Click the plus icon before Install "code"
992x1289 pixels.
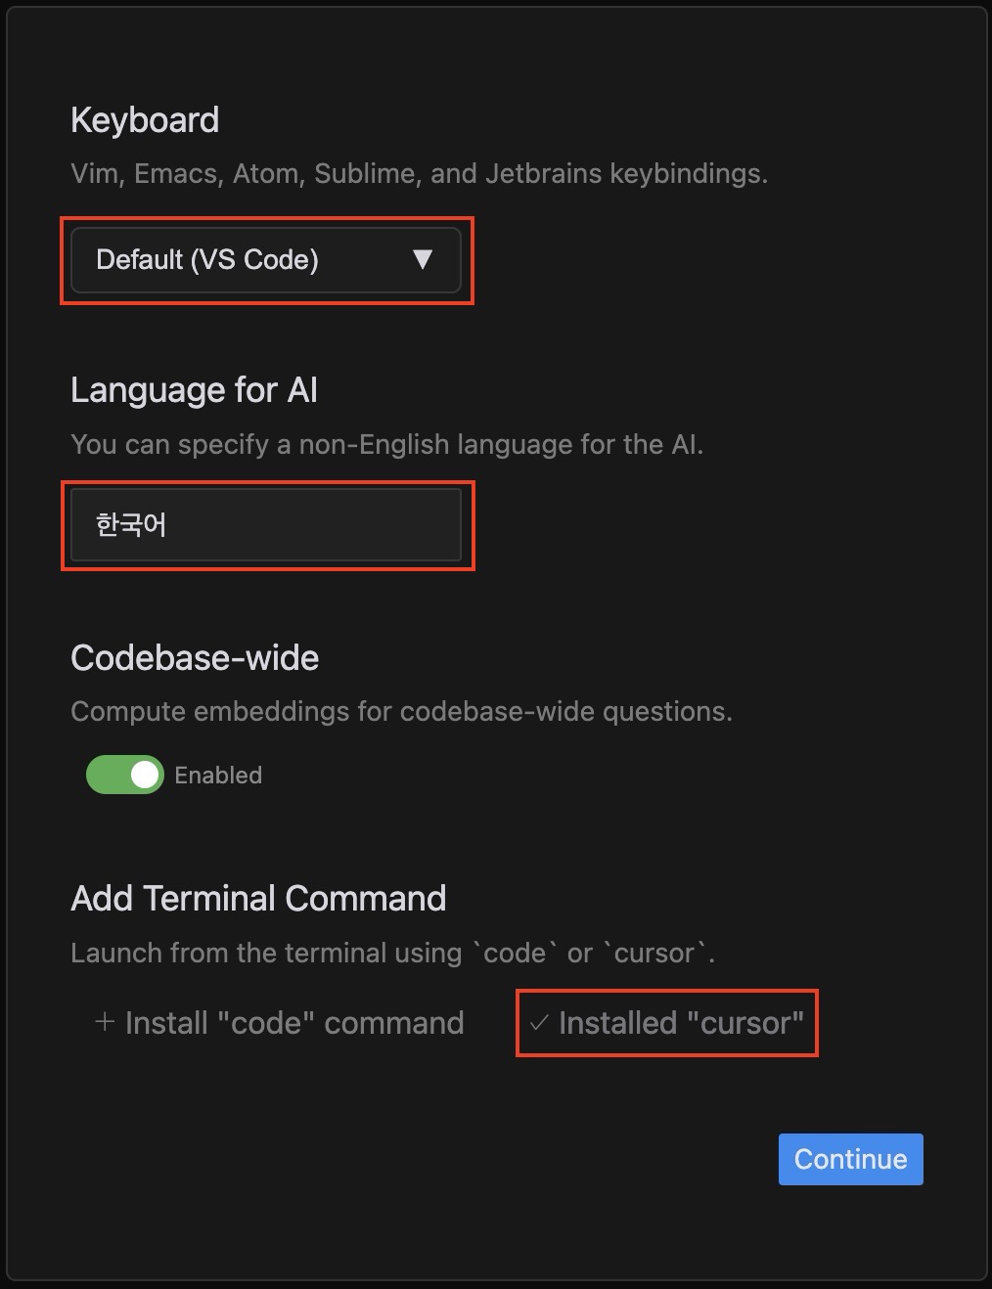click(x=105, y=1022)
